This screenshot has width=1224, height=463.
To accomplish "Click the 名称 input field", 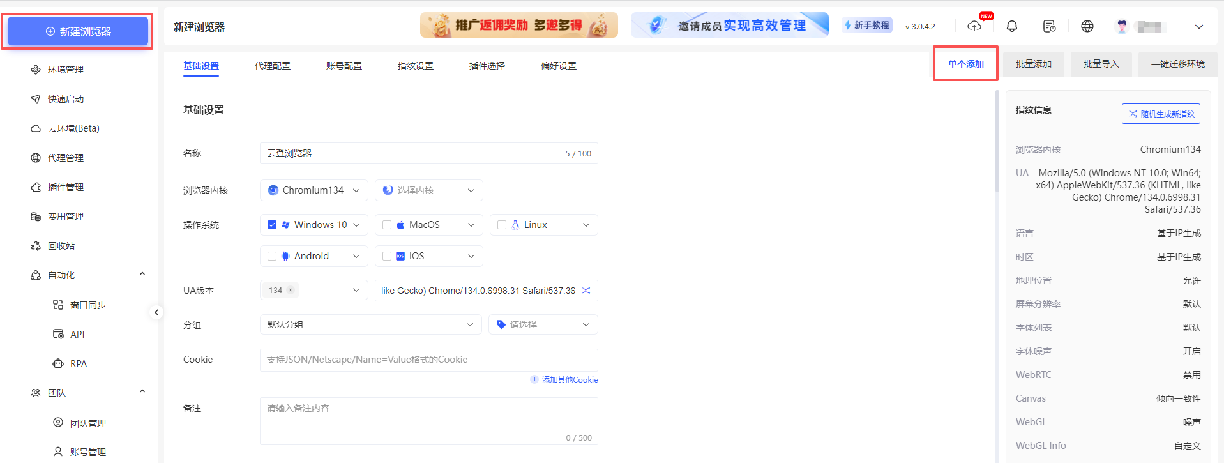I will (x=429, y=153).
